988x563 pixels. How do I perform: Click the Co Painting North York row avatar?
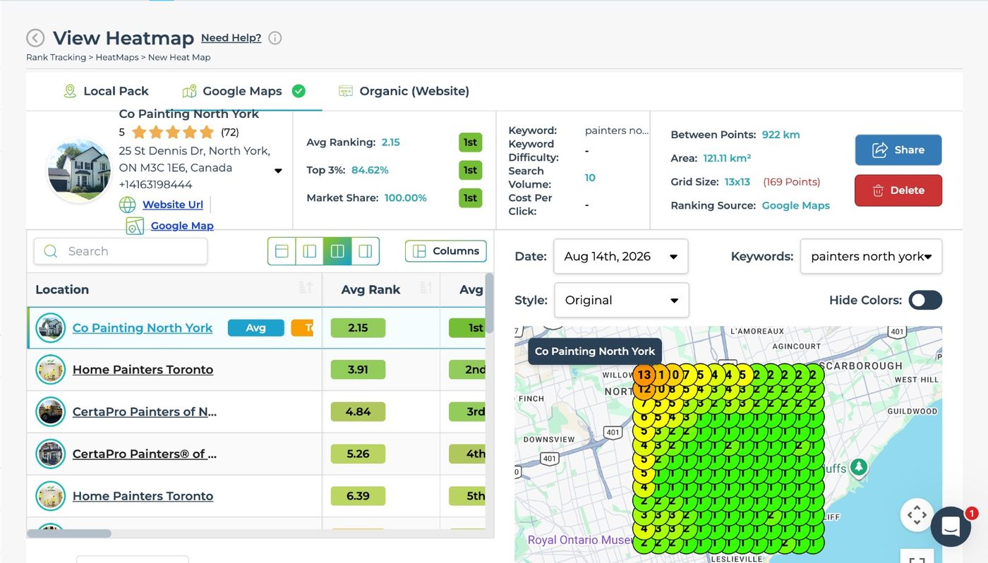51,328
